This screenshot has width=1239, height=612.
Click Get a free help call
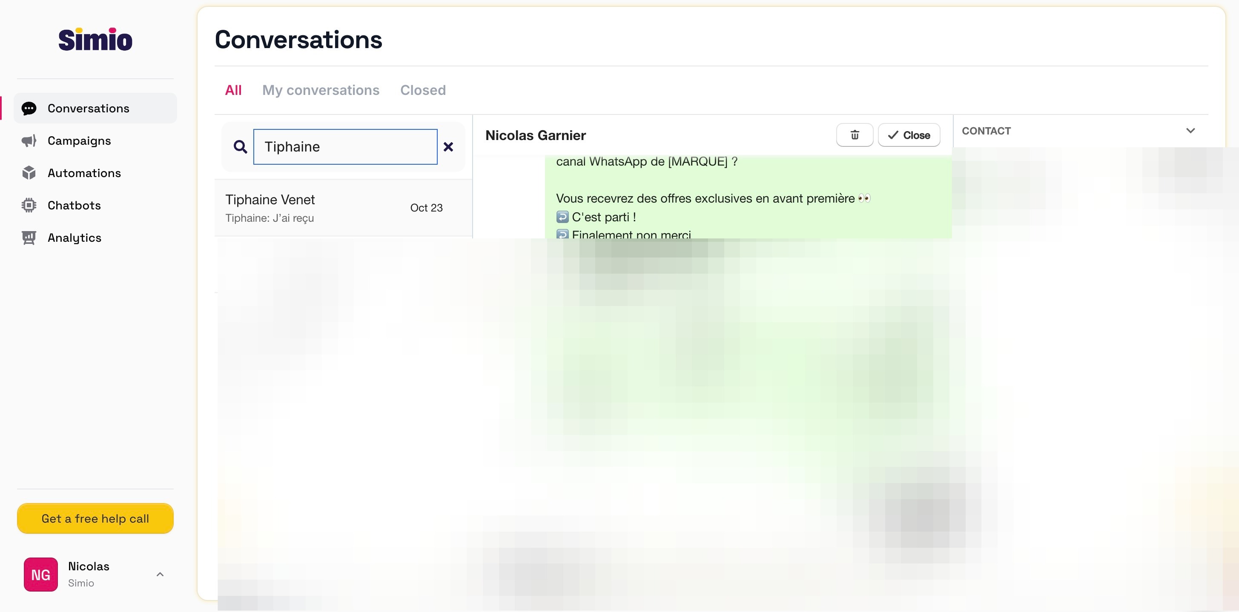pyautogui.click(x=95, y=518)
